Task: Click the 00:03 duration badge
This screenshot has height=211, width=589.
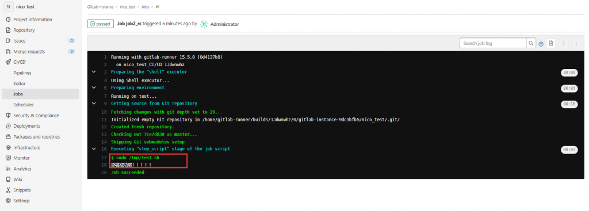Action: coord(569,89)
